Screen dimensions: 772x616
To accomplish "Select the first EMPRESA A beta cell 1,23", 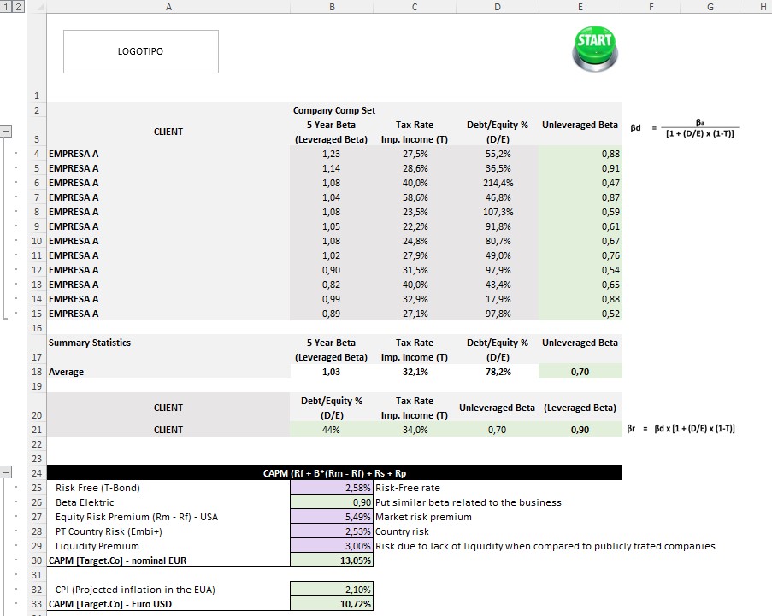I will pyautogui.click(x=332, y=154).
